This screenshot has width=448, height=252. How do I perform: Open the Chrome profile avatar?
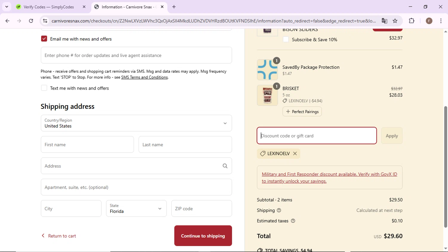(429, 21)
